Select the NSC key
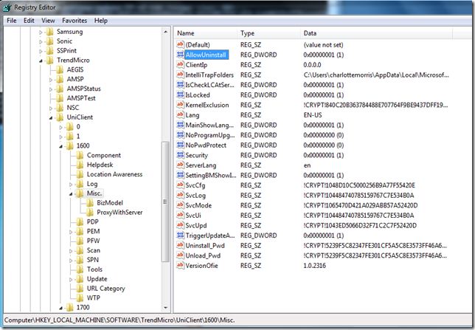 [x=73, y=108]
